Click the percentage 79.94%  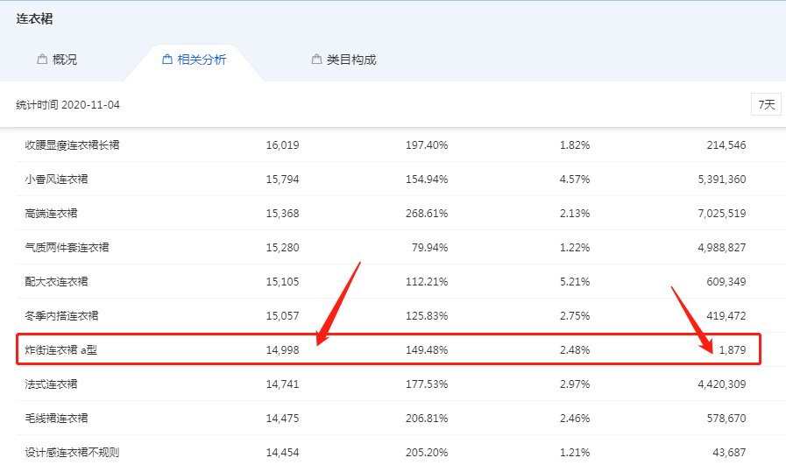pos(429,248)
